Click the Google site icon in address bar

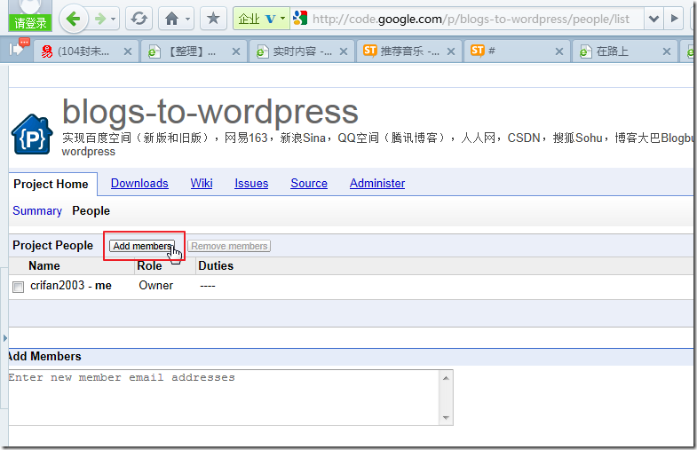coord(300,19)
